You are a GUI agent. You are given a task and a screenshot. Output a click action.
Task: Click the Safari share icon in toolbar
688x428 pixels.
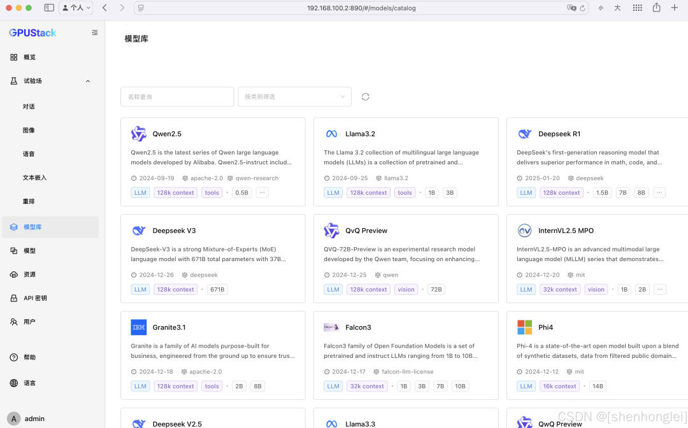pos(656,8)
